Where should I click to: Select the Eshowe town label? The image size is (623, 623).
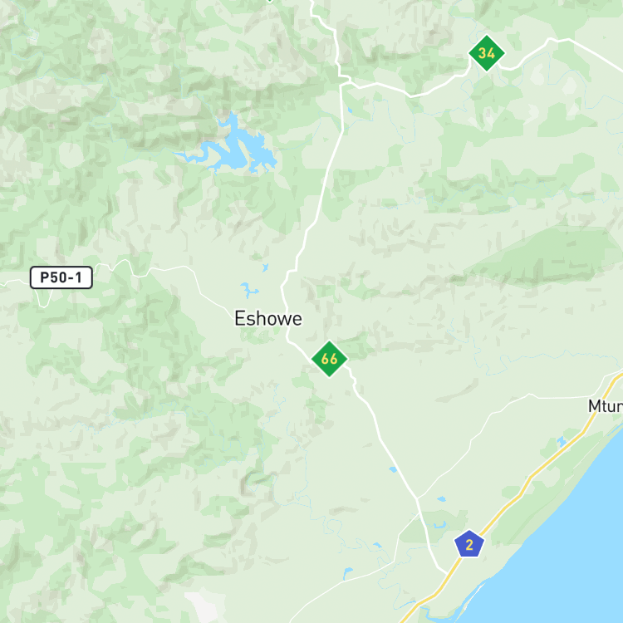(268, 319)
